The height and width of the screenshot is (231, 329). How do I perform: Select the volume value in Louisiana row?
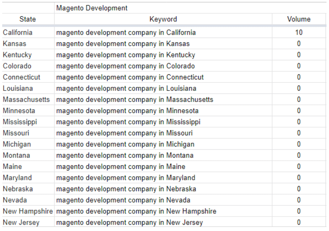coord(299,88)
